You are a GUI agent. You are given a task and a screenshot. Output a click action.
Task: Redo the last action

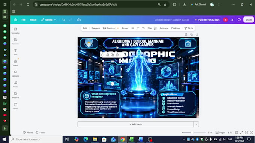[70, 19]
